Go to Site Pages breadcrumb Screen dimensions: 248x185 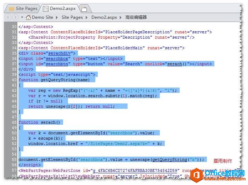[72, 17]
